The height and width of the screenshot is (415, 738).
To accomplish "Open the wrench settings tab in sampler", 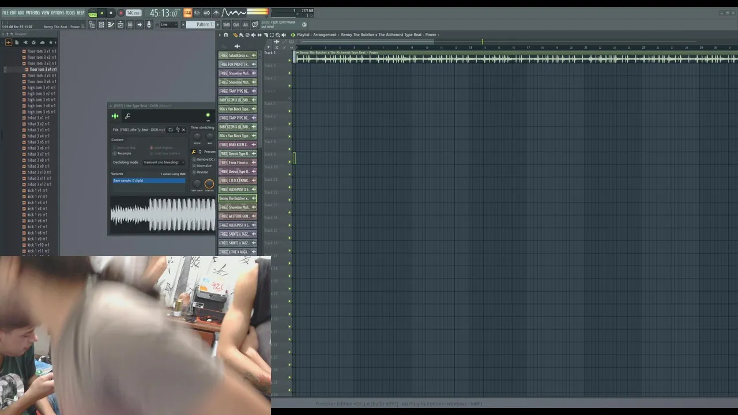I will tap(127, 116).
